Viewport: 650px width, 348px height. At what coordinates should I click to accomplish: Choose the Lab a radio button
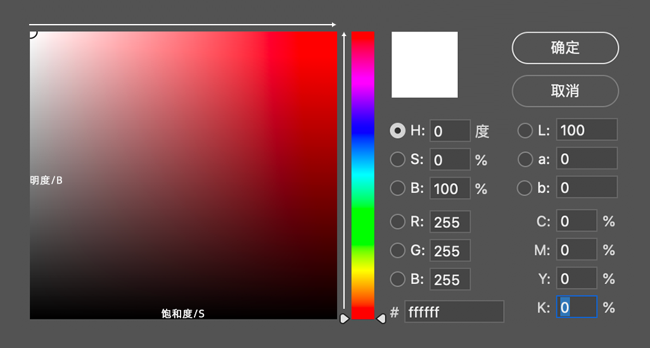pos(525,159)
